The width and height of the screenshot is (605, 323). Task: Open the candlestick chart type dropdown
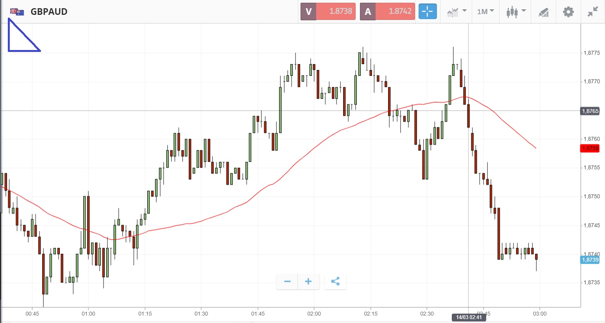coord(516,12)
